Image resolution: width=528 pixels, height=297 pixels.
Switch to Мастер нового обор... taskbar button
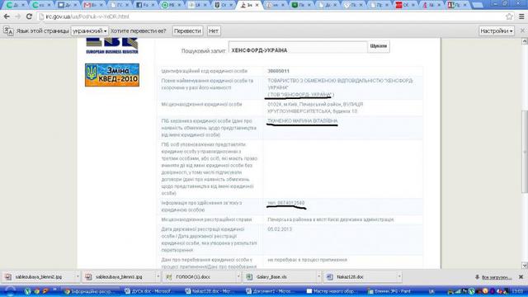pyautogui.click(x=333, y=291)
